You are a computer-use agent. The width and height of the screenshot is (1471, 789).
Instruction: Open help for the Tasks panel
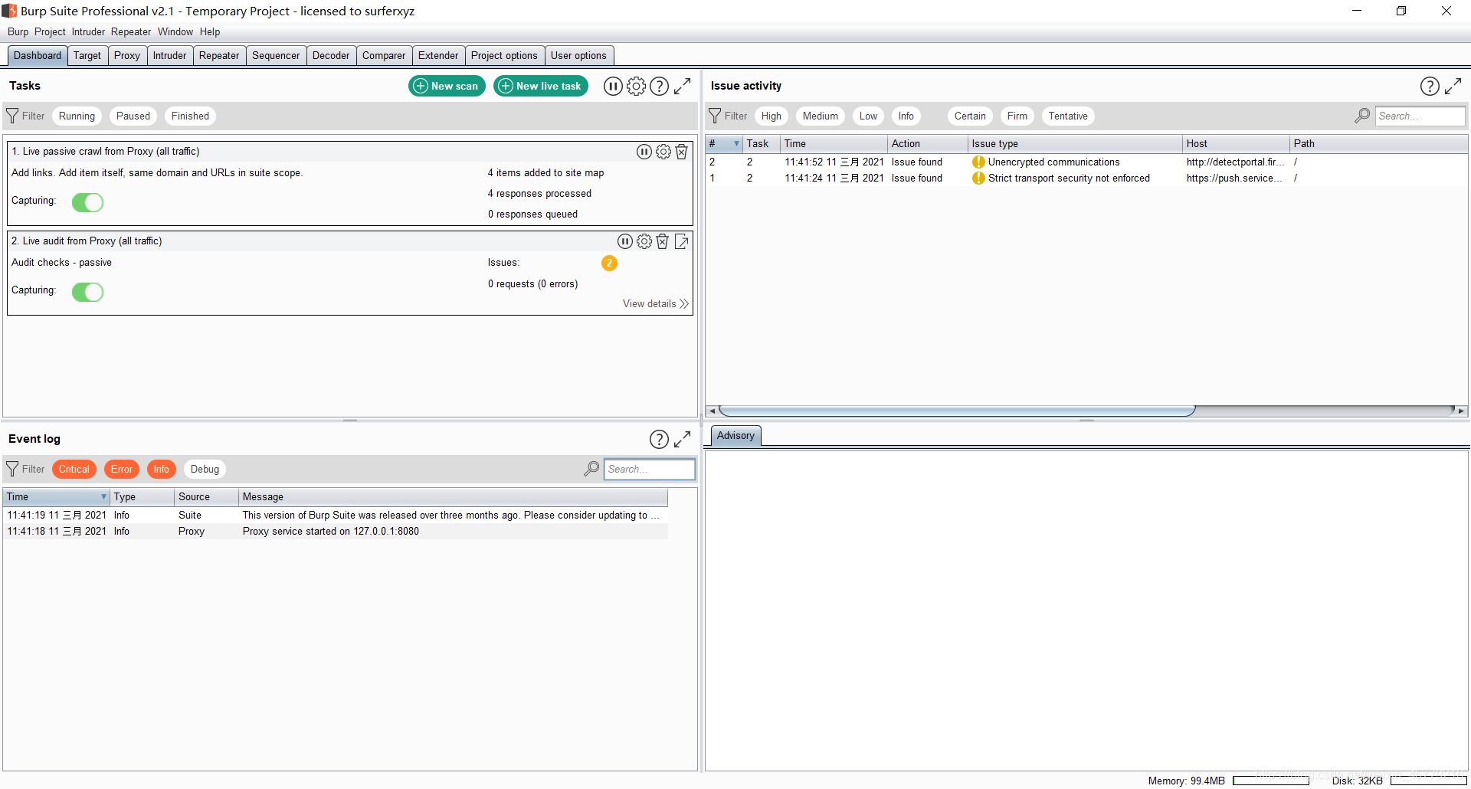coord(659,86)
